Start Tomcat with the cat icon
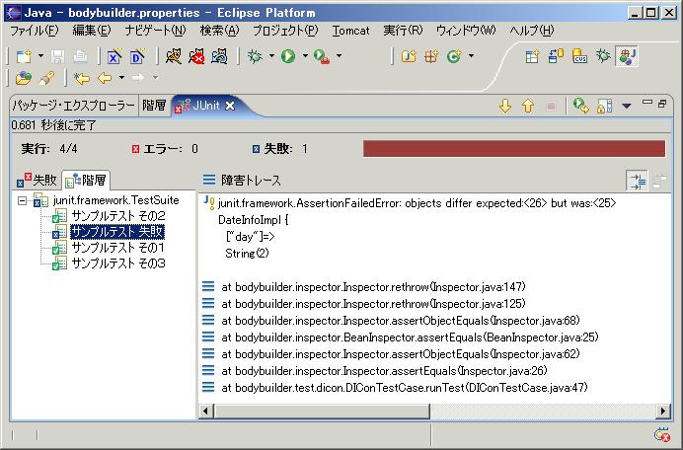This screenshot has height=450, width=683. (x=174, y=56)
